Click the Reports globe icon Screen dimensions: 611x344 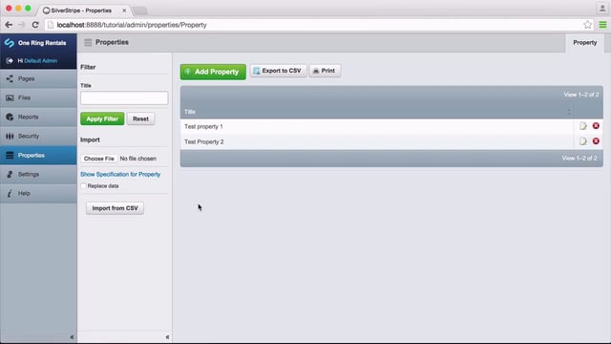coord(10,117)
